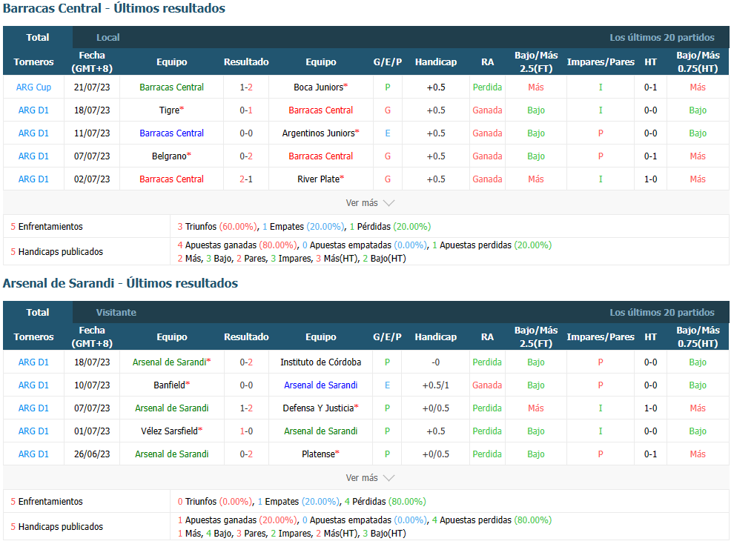734x544 pixels.
Task: Click result 0-1 in the Tigre row
Action: click(246, 110)
